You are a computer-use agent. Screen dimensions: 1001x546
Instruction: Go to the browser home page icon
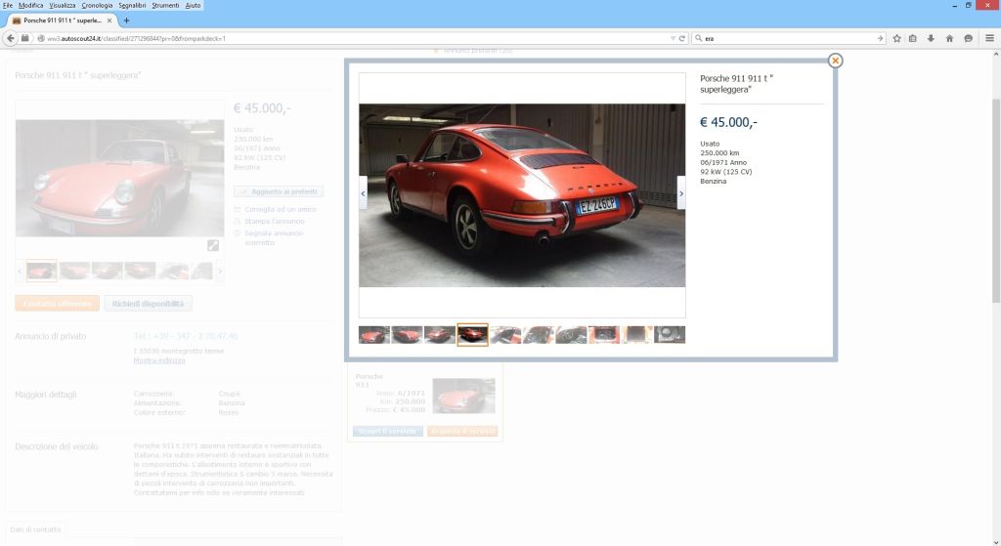(x=949, y=38)
